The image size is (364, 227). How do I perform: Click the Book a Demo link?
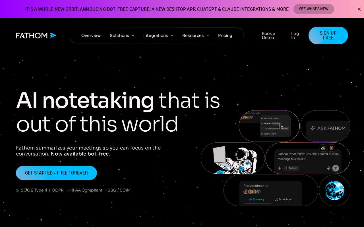269,35
